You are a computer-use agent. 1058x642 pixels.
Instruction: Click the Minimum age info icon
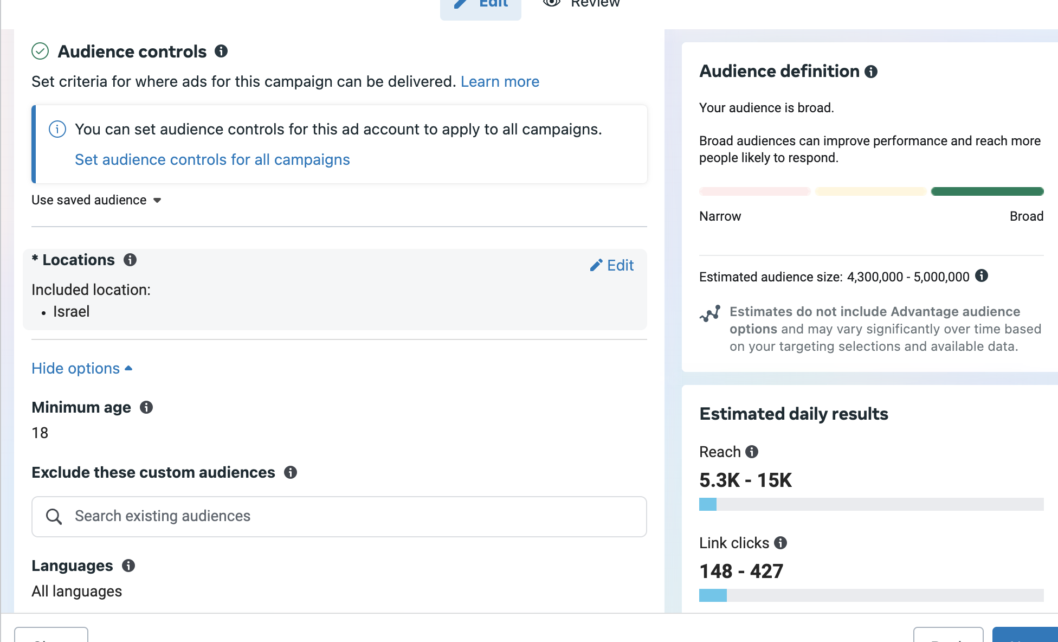click(146, 408)
